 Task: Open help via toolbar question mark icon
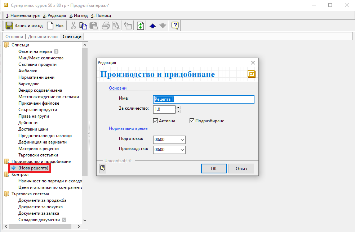[x=175, y=26]
